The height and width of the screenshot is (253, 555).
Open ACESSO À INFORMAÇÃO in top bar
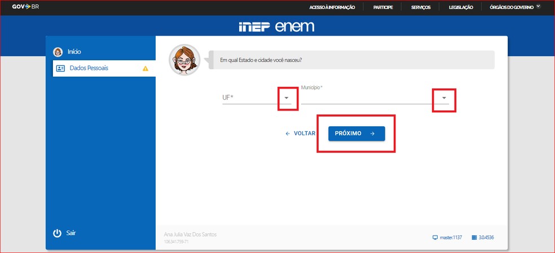click(332, 7)
